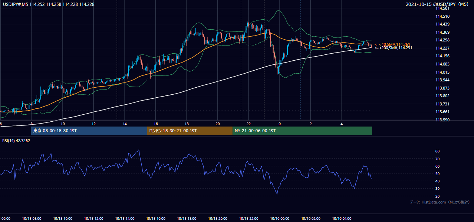Click hour mark 16 under the price chart
The width and height of the screenshot is (474, 222).
(156, 124)
